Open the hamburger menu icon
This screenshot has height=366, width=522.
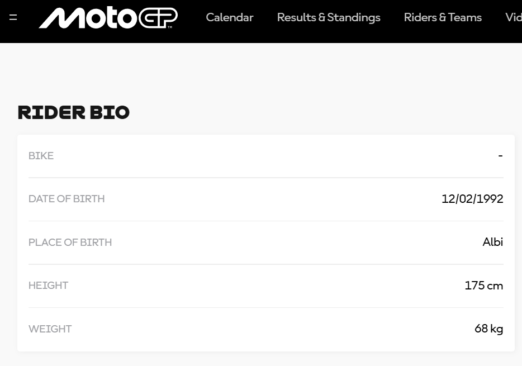[x=13, y=17]
